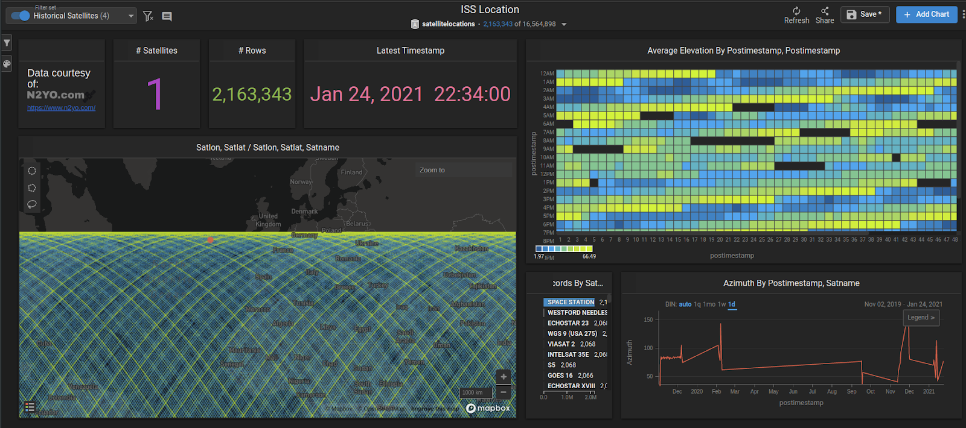Image resolution: width=966 pixels, height=428 pixels.
Task: Click the Latest Timestamp value
Action: [x=411, y=94]
